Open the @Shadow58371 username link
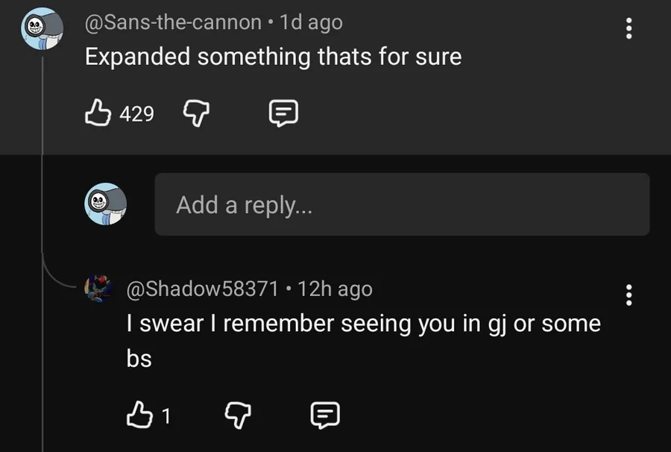This screenshot has width=671, height=452. (201, 289)
